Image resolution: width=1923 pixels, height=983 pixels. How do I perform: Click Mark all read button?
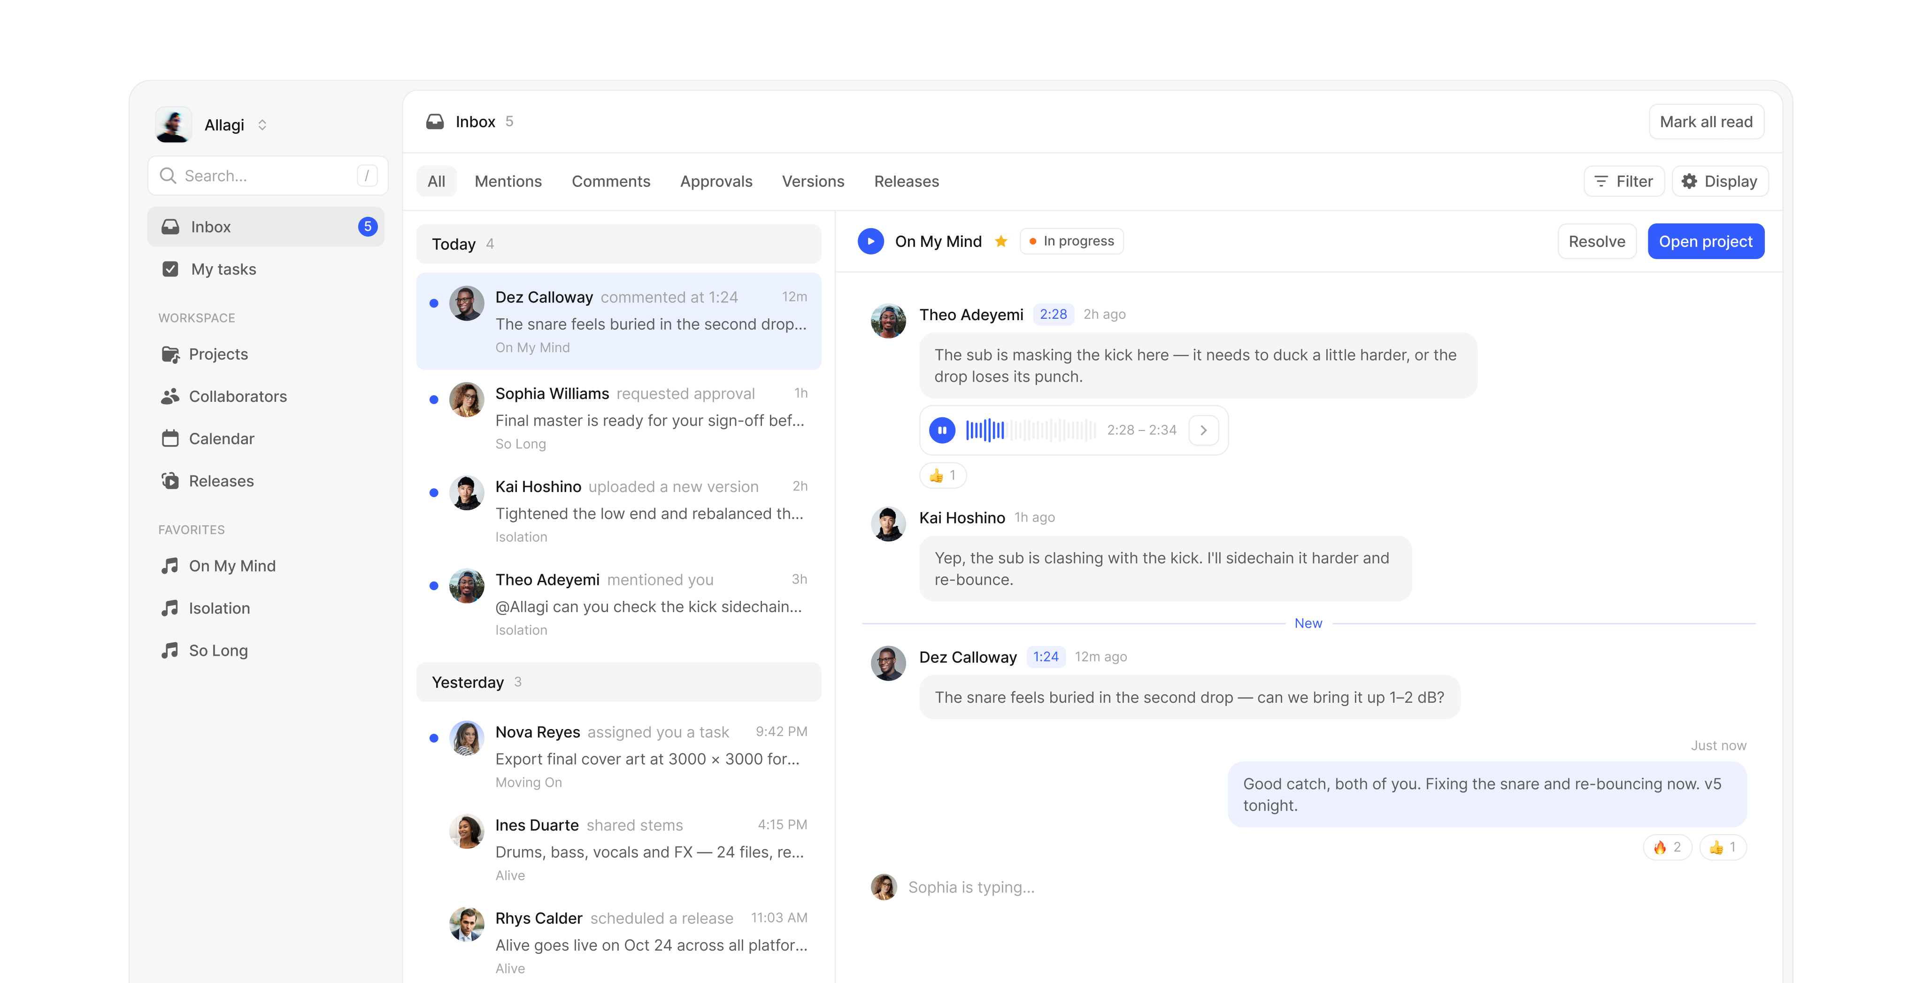[x=1706, y=122]
